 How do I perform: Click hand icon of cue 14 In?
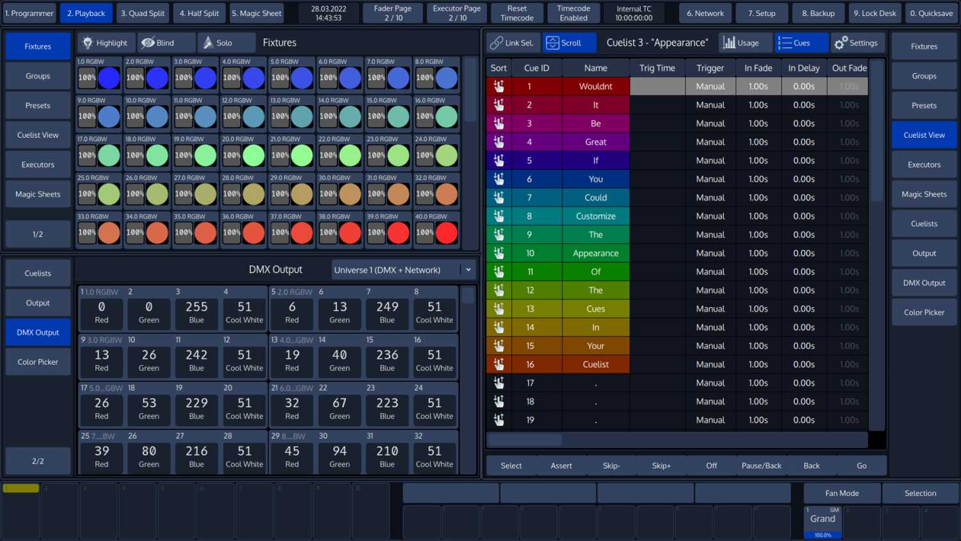[498, 328]
